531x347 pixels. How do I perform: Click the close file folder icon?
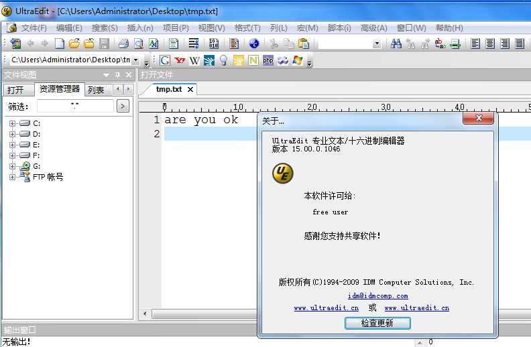(89, 44)
